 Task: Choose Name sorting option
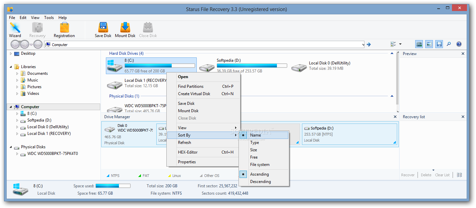pos(264,135)
